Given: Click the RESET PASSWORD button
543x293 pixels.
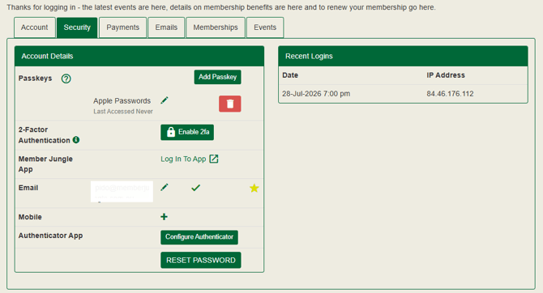Looking at the screenshot, I should click(200, 260).
